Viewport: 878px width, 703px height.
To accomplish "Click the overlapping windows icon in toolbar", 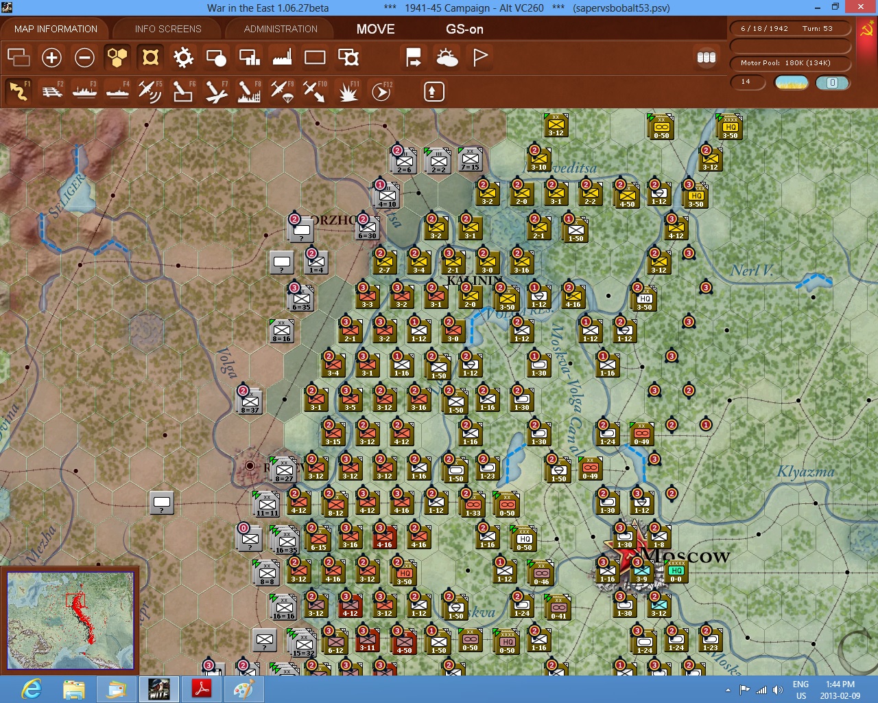I will pos(19,57).
